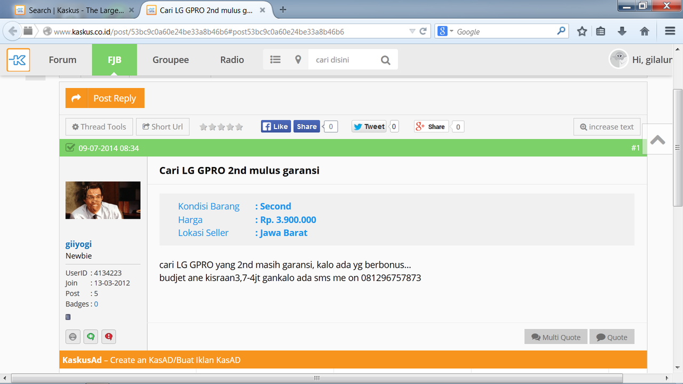Click the Quote button
683x384 pixels.
pos(612,337)
